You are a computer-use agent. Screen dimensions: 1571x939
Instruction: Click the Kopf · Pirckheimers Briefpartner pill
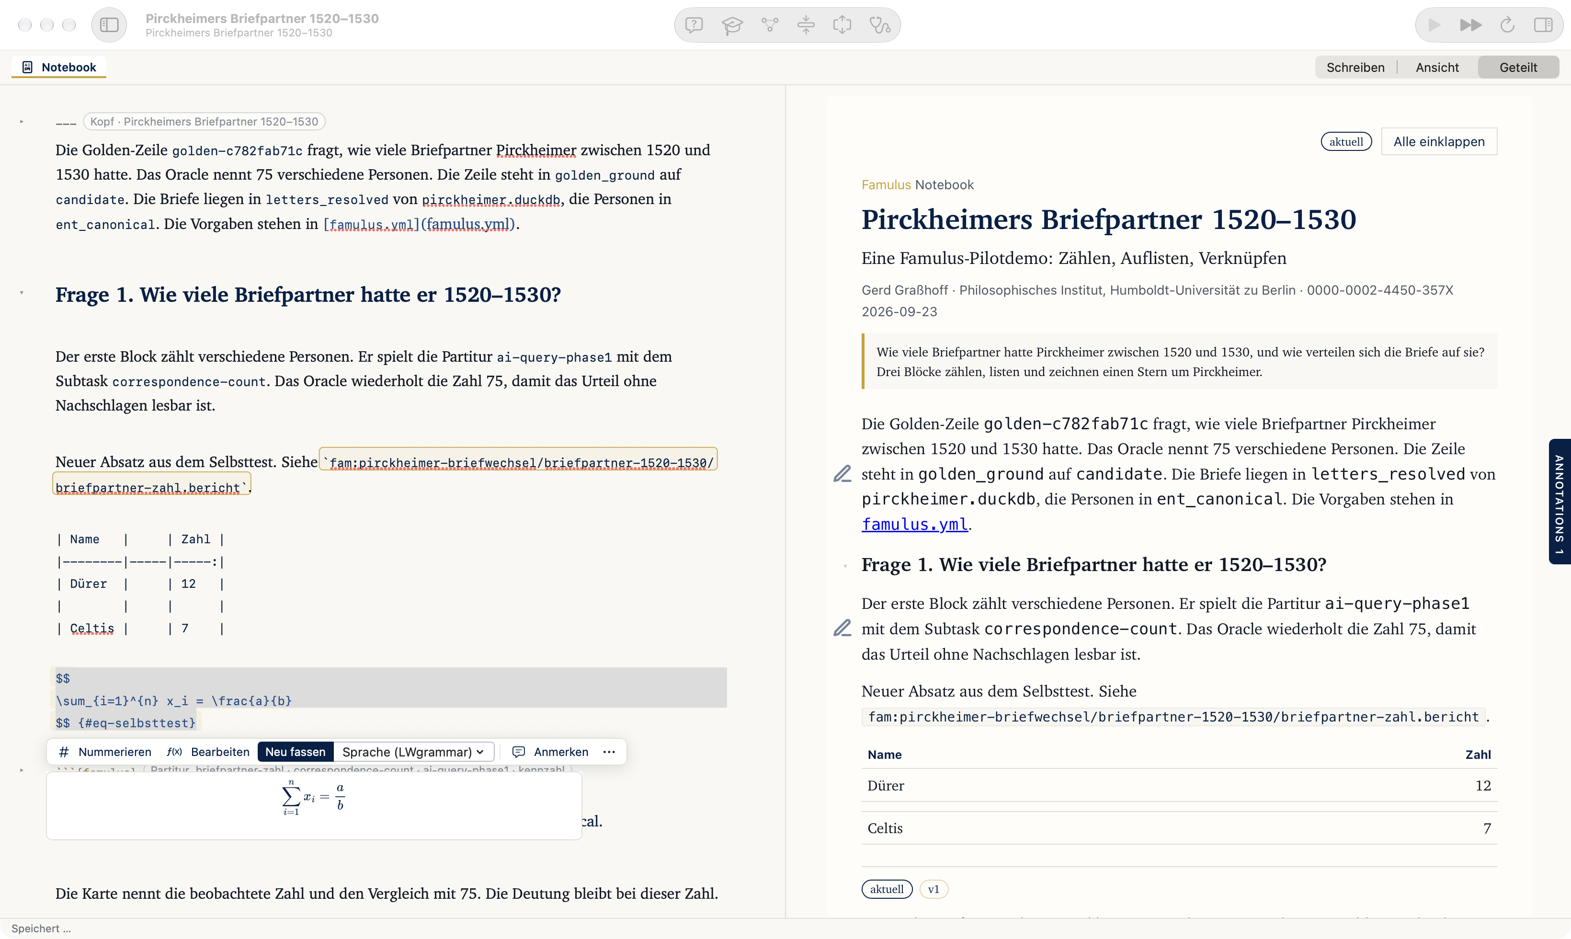[x=205, y=122]
